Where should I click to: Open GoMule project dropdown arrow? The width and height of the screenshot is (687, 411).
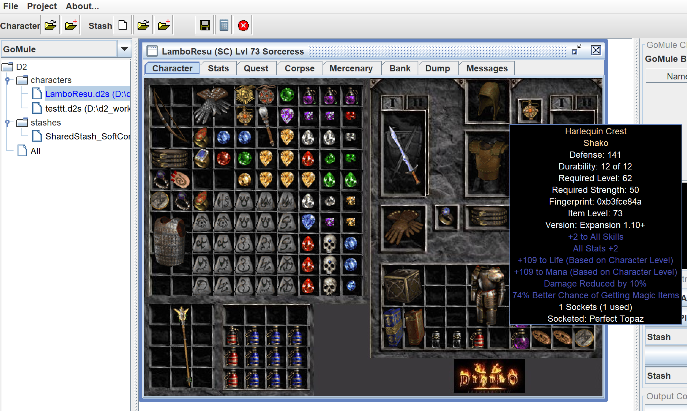point(124,49)
